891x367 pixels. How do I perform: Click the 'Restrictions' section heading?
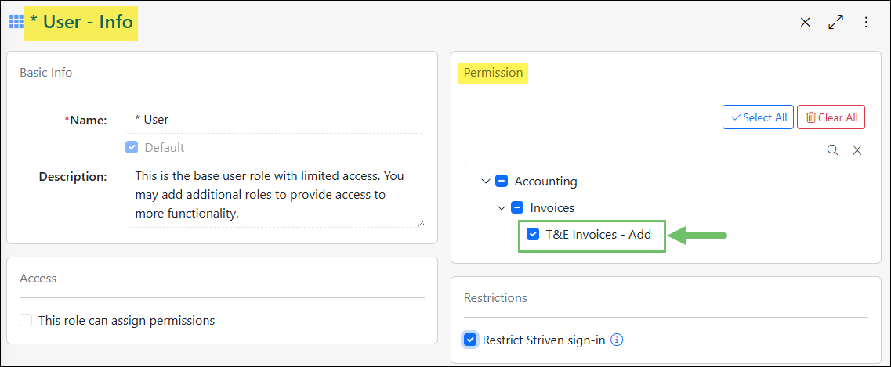[x=495, y=298]
